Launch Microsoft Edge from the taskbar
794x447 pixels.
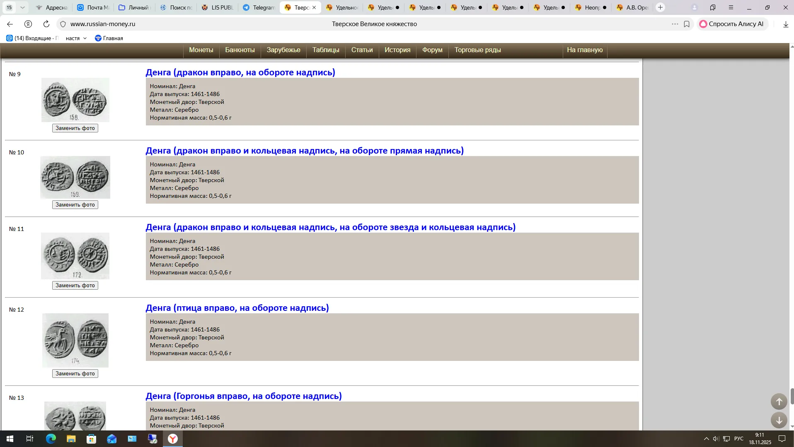point(51,439)
